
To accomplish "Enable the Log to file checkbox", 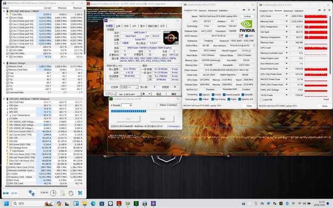I will point(261,99).
